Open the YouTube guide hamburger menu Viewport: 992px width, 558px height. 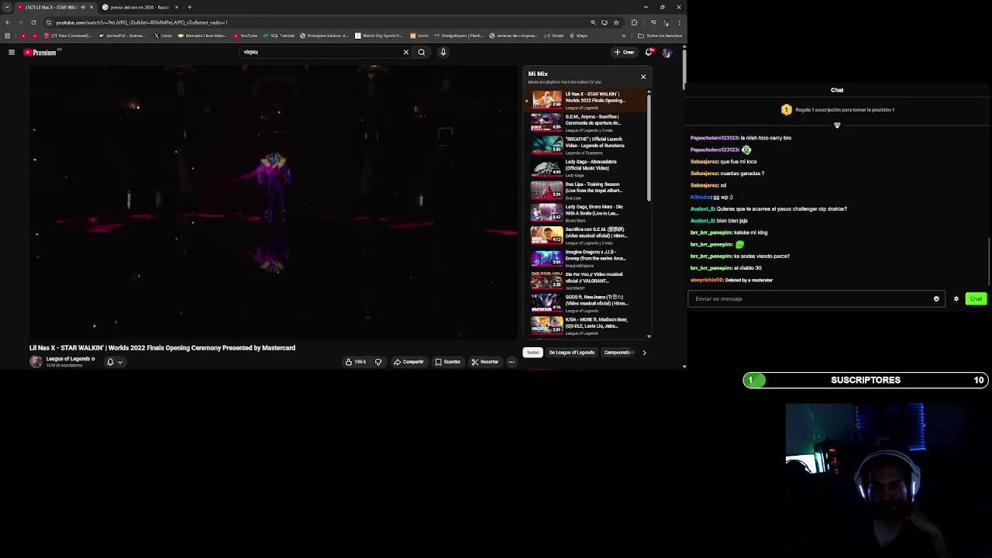click(x=12, y=52)
